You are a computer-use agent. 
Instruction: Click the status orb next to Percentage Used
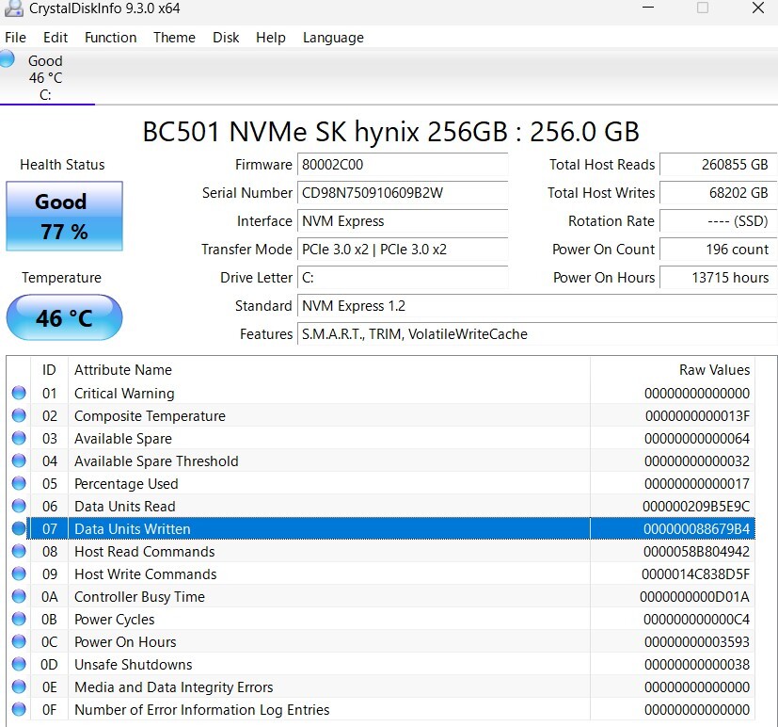(x=19, y=484)
